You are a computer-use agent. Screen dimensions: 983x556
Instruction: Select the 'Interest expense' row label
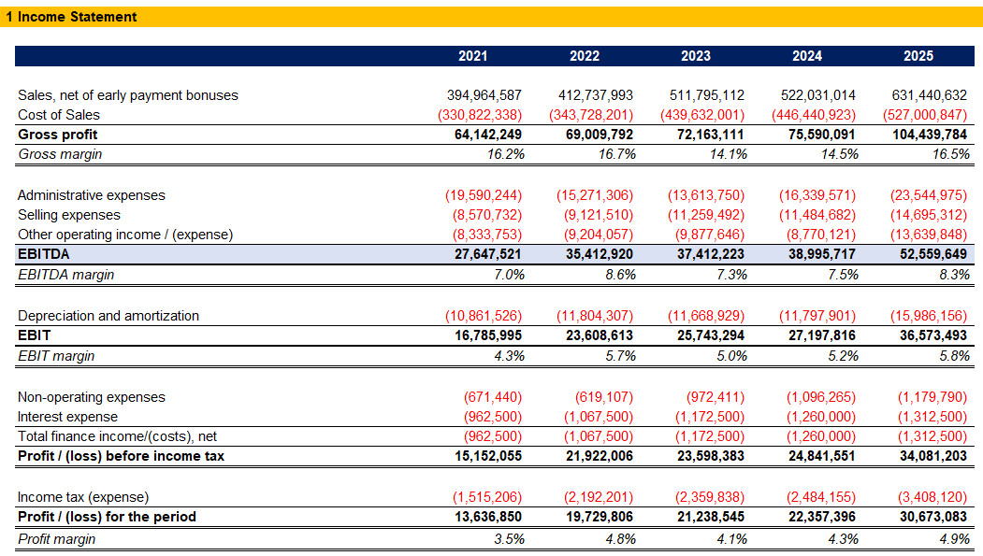pos(67,417)
